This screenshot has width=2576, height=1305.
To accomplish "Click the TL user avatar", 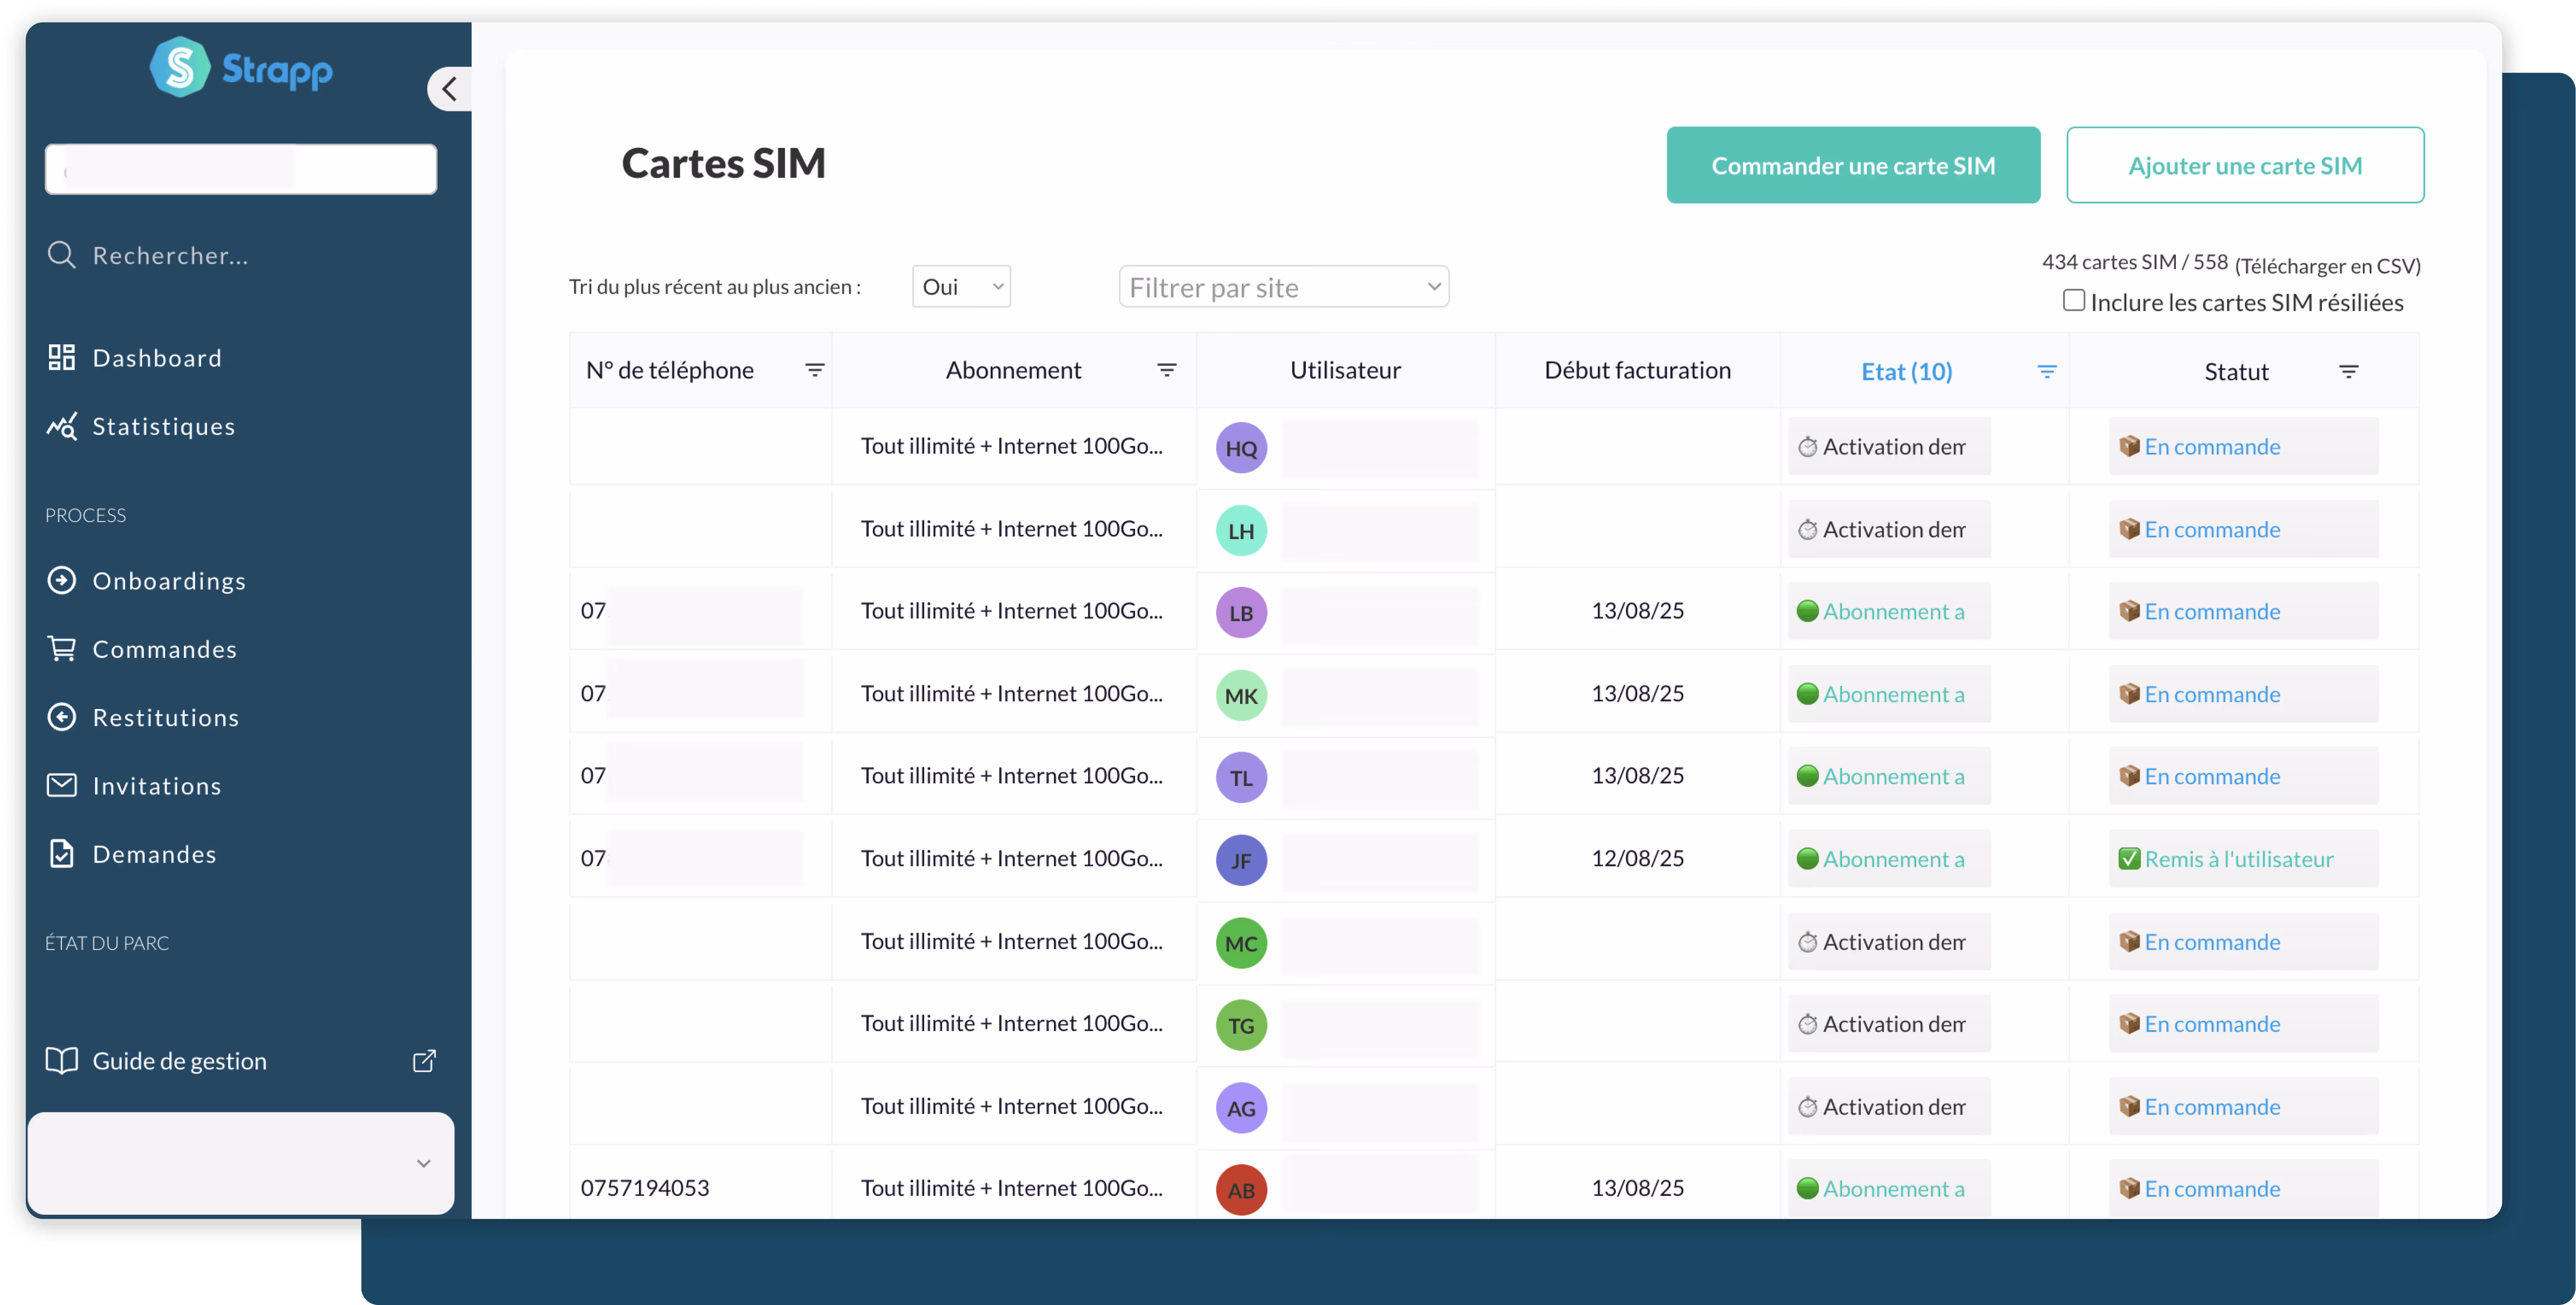I will 1241,778.
